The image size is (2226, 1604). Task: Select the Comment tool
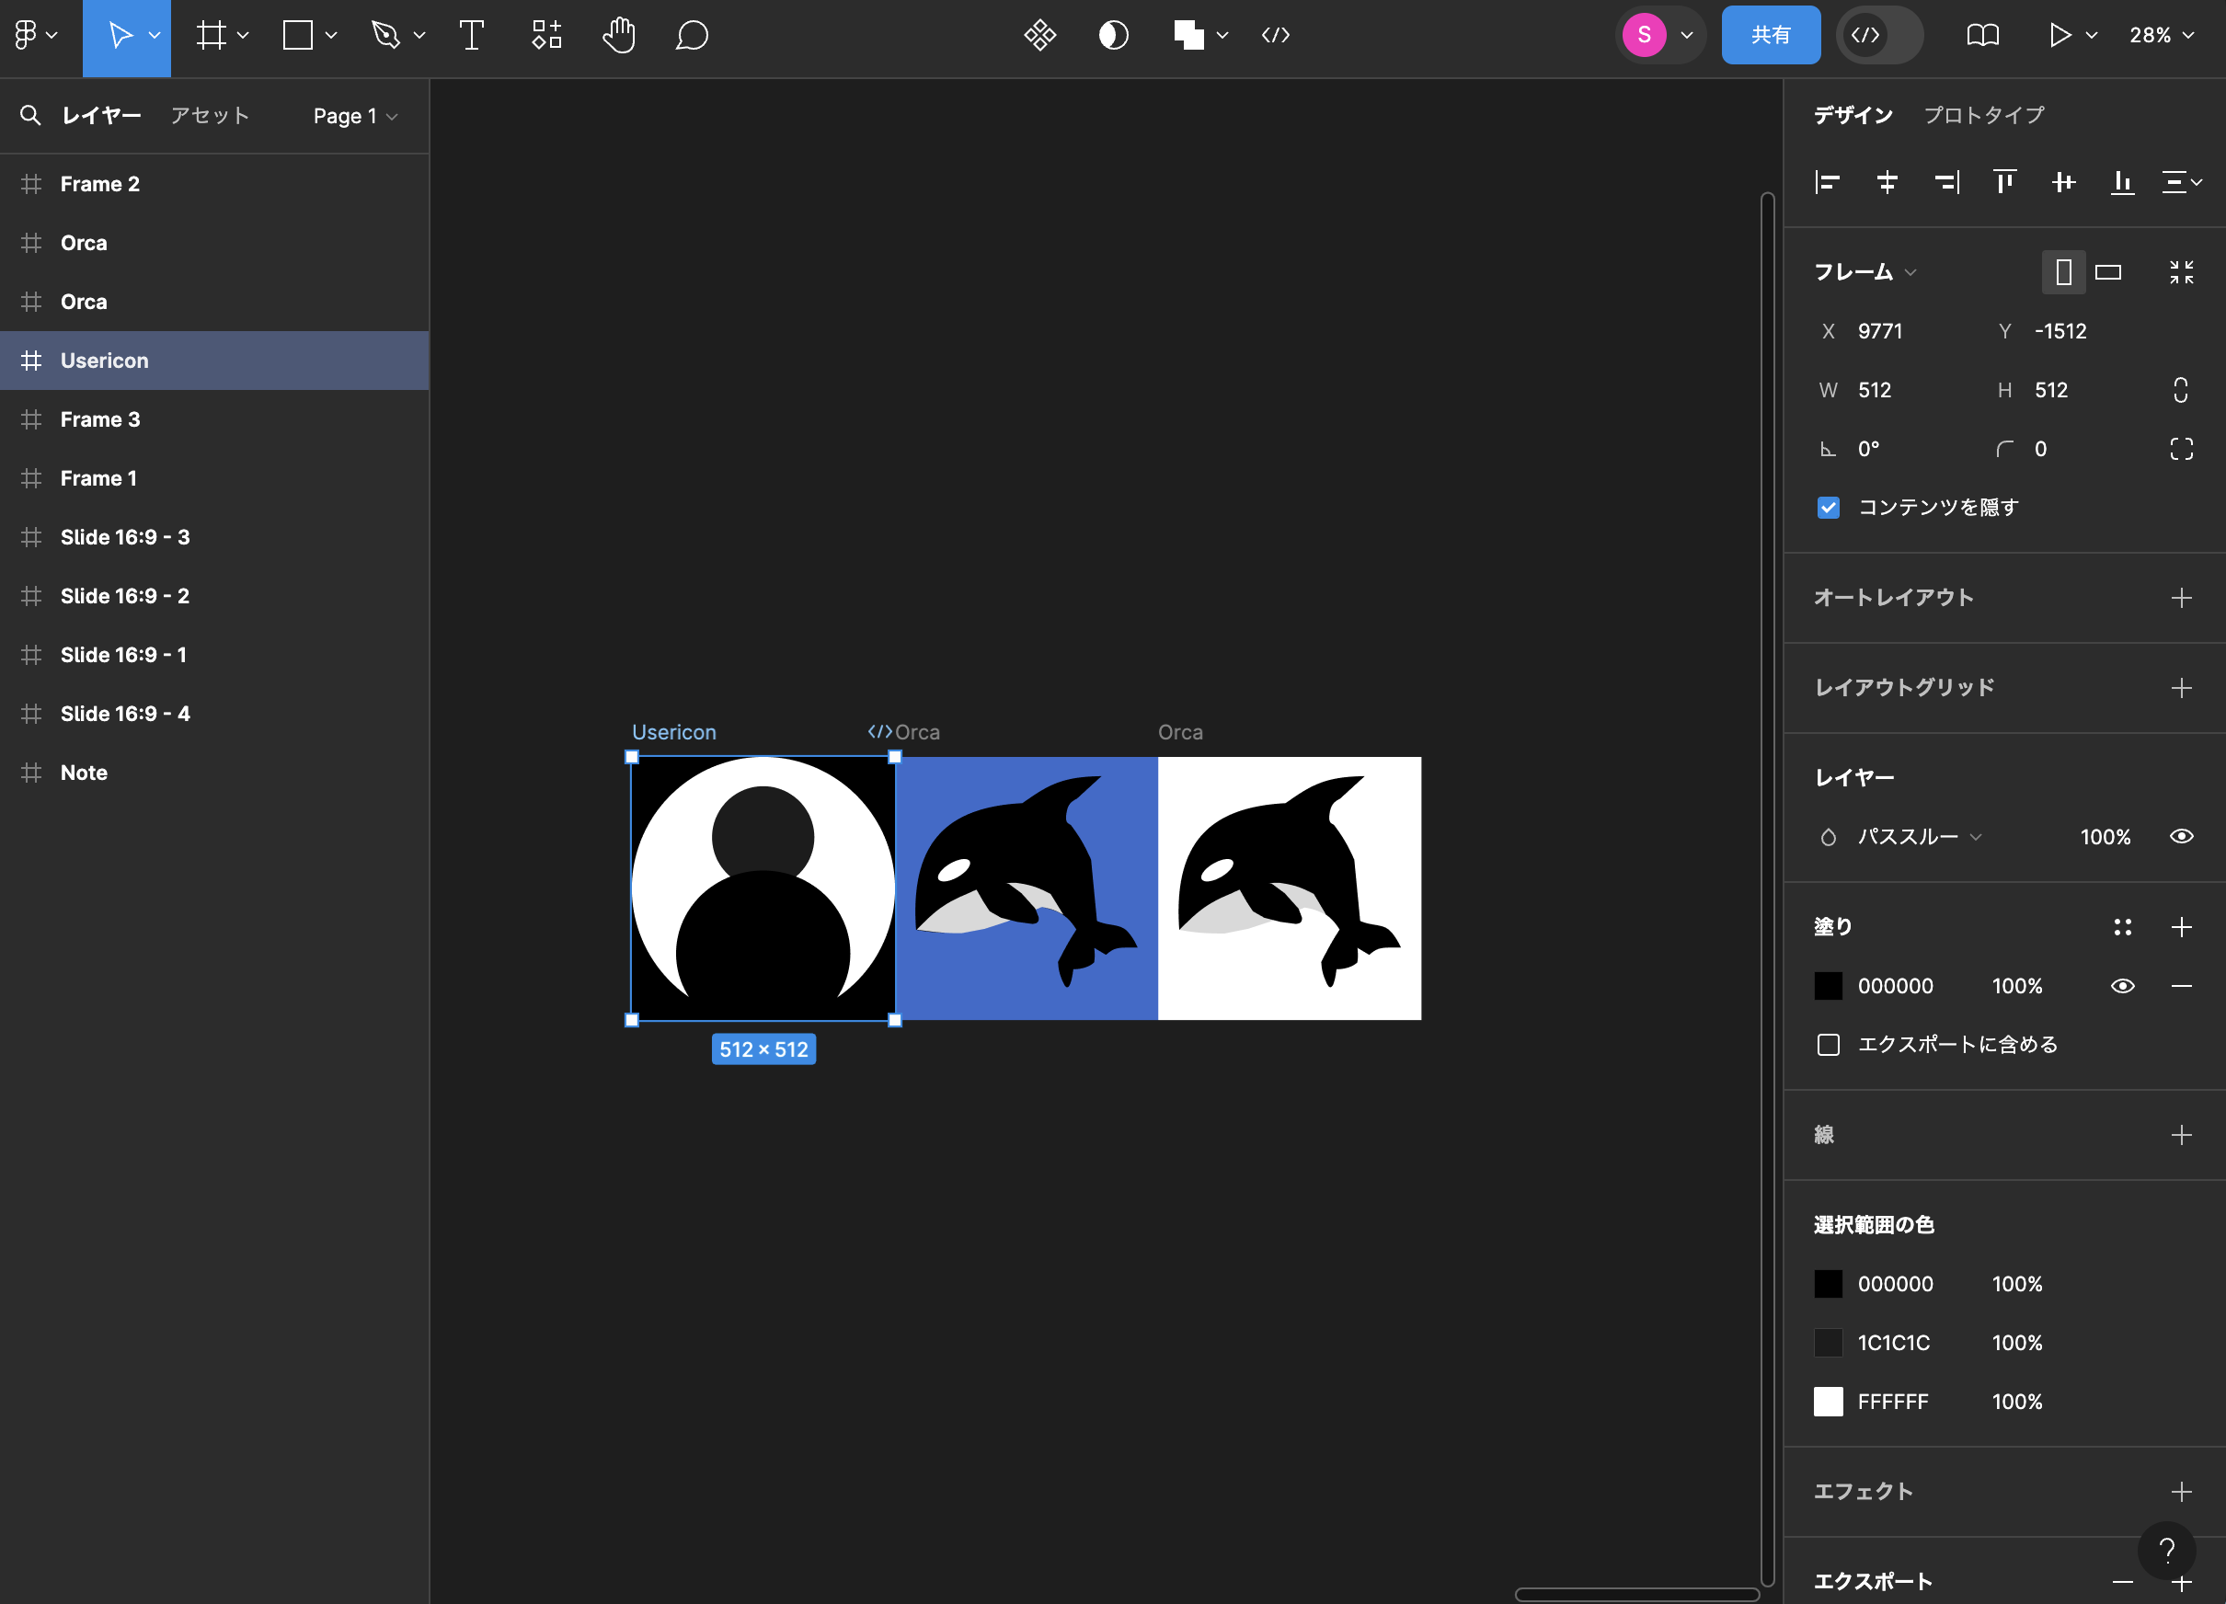click(x=692, y=35)
